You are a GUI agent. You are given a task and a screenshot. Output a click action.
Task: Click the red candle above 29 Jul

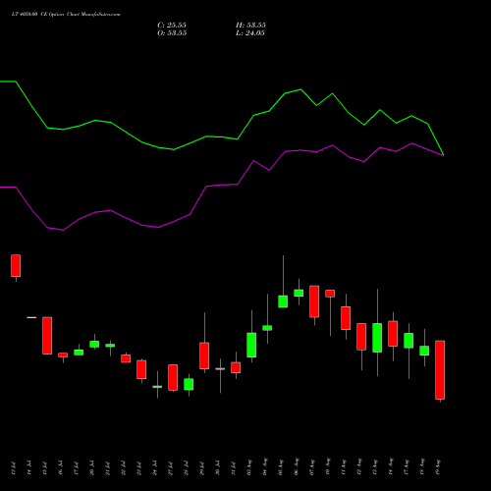pos(204,355)
